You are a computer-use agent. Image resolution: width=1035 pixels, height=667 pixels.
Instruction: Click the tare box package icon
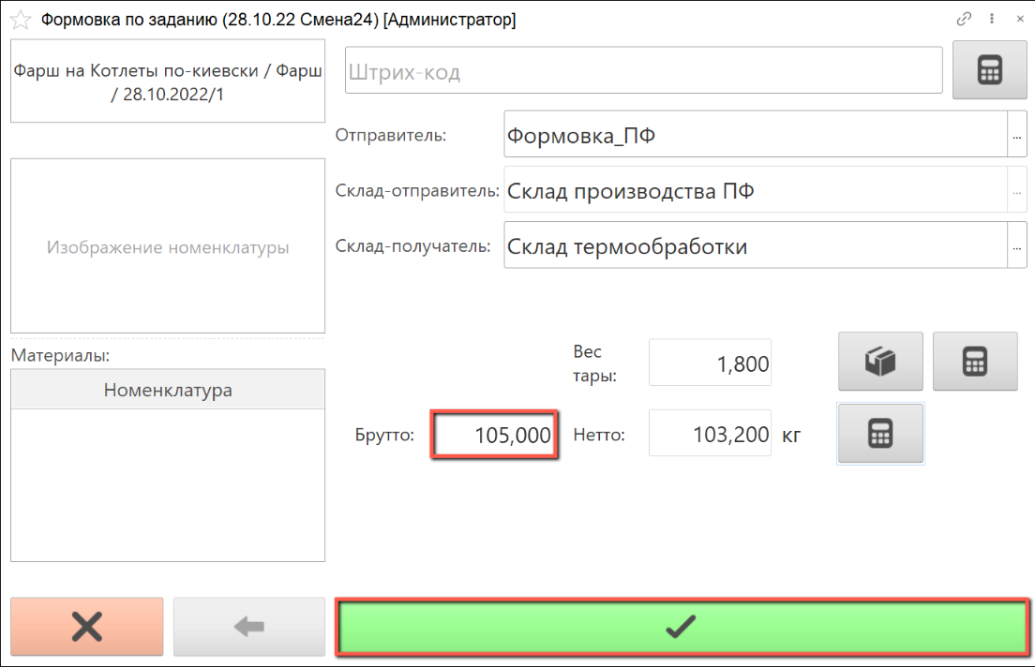[880, 362]
